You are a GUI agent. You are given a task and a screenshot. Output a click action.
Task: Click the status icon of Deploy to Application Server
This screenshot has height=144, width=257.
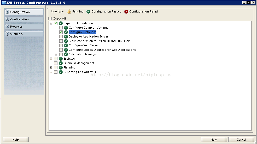click(66, 36)
